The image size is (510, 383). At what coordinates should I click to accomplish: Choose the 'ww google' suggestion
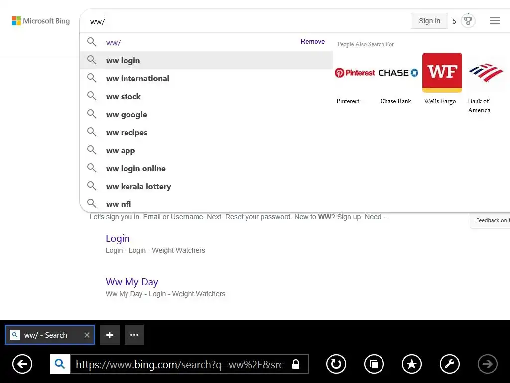coord(206,114)
